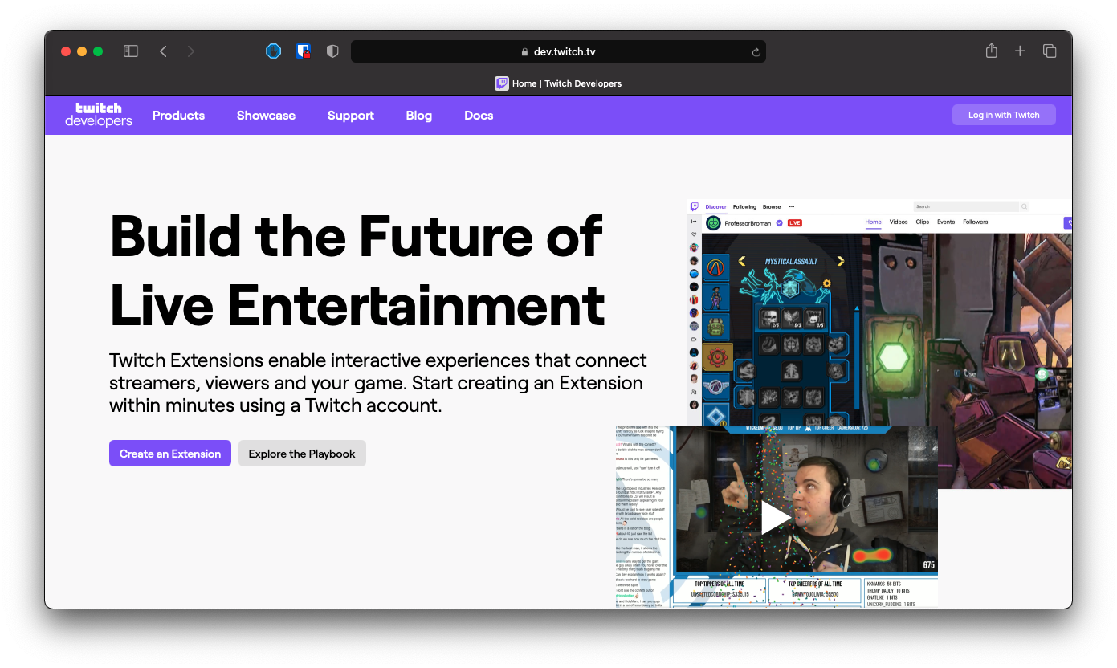This screenshot has width=1117, height=668.
Task: Open settings via the gear icon on Mystical Assault
Action: [x=826, y=283]
